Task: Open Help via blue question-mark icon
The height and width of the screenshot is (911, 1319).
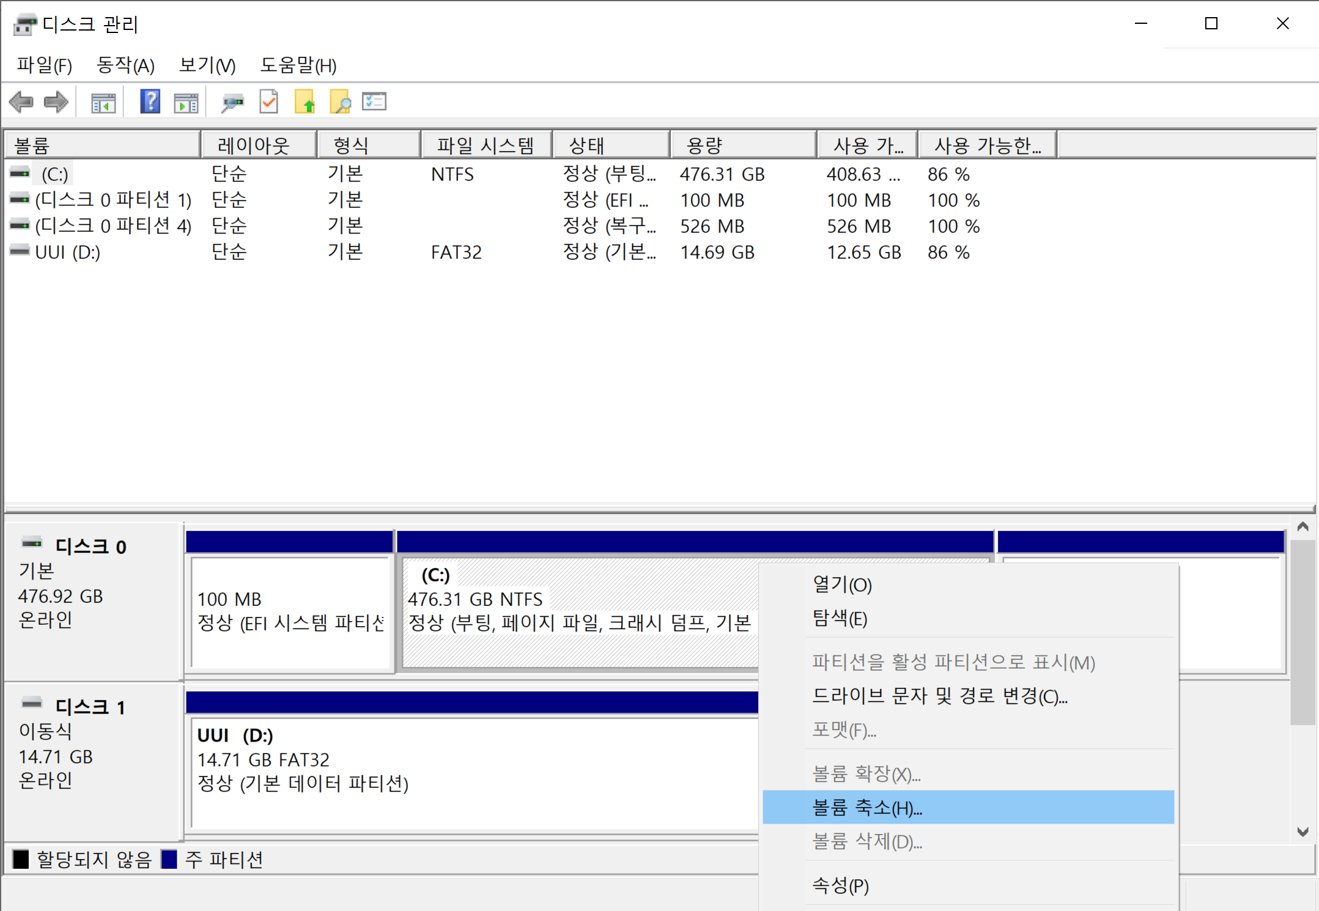Action: [150, 101]
